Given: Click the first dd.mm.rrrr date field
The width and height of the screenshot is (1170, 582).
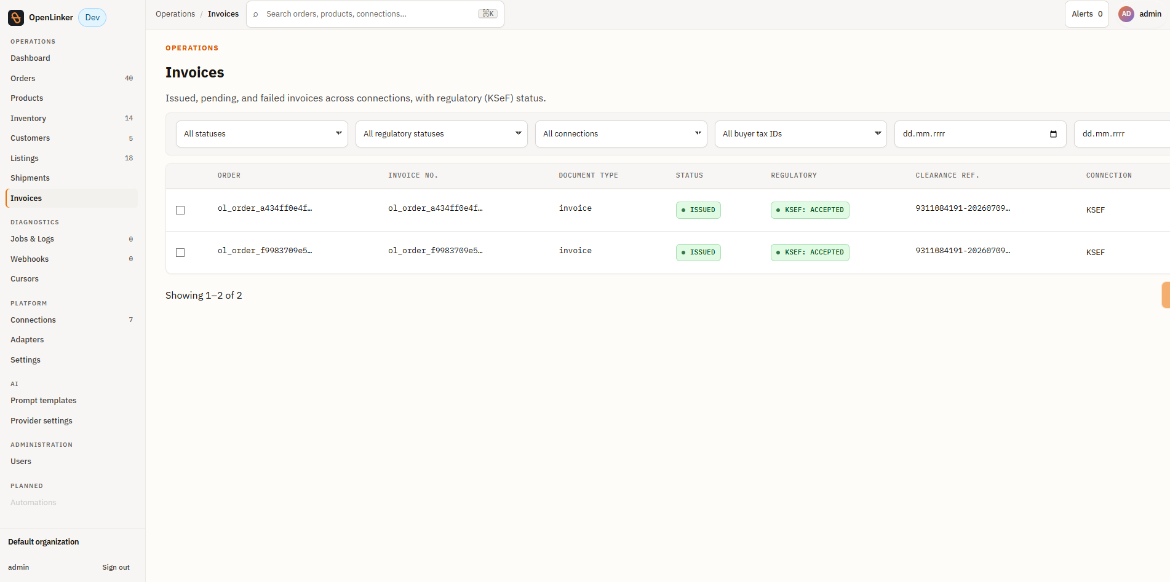Looking at the screenshot, I should coord(981,134).
